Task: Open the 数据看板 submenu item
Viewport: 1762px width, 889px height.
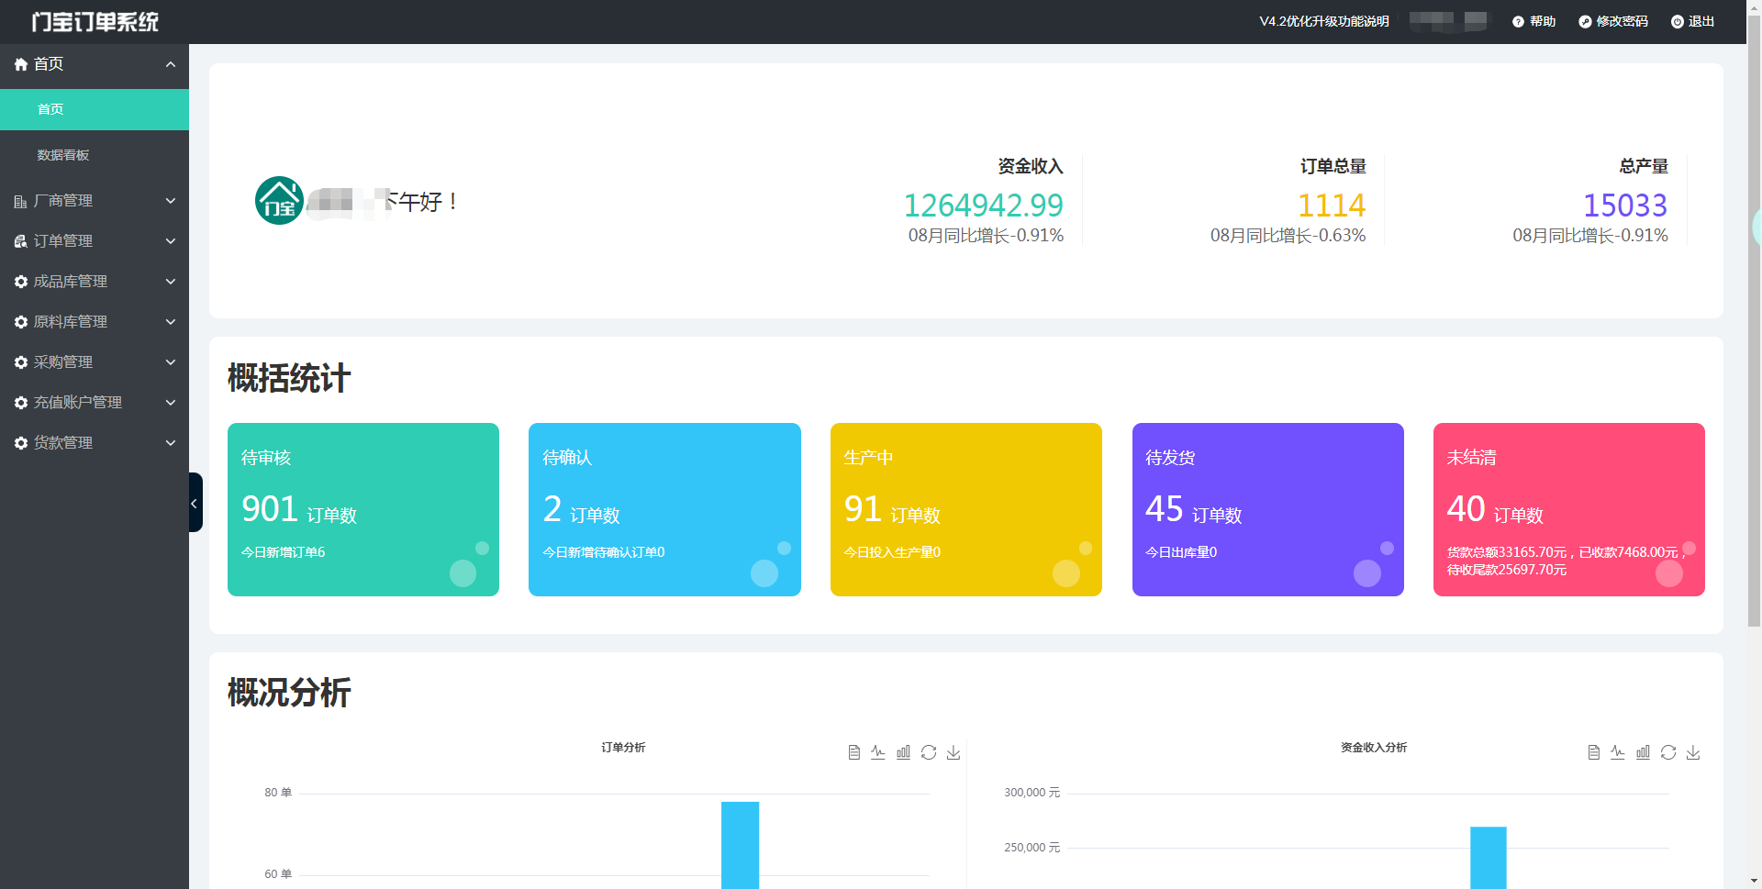Action: (x=95, y=155)
